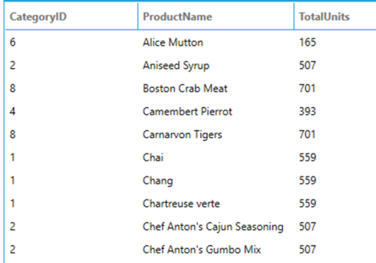Select the Chang product cell
This screenshot has height=263, width=376.
click(x=157, y=181)
